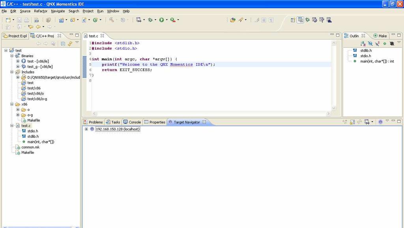This screenshot has height=228, width=404.
Task: Select main(int, char*[]) : int in Outline
Action: coord(377,61)
